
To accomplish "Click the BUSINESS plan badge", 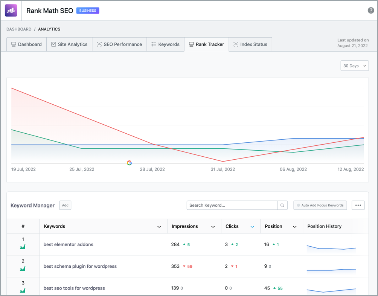I will [x=88, y=11].
